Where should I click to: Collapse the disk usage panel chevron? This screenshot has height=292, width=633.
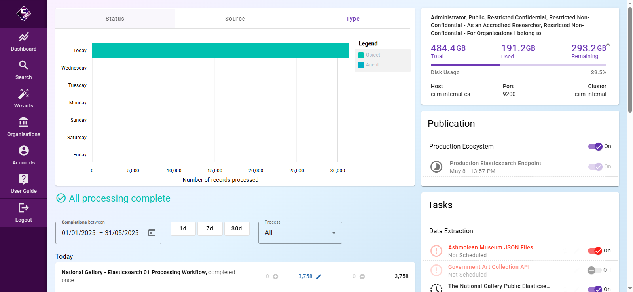point(608,45)
